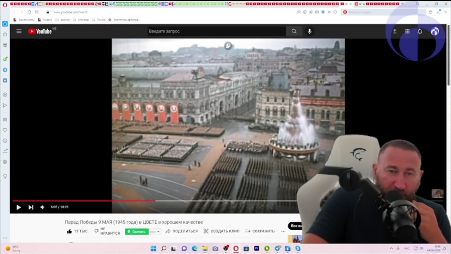The height and width of the screenshot is (254, 451).
Task: Go to the YouTube home logo
Action: (40, 31)
